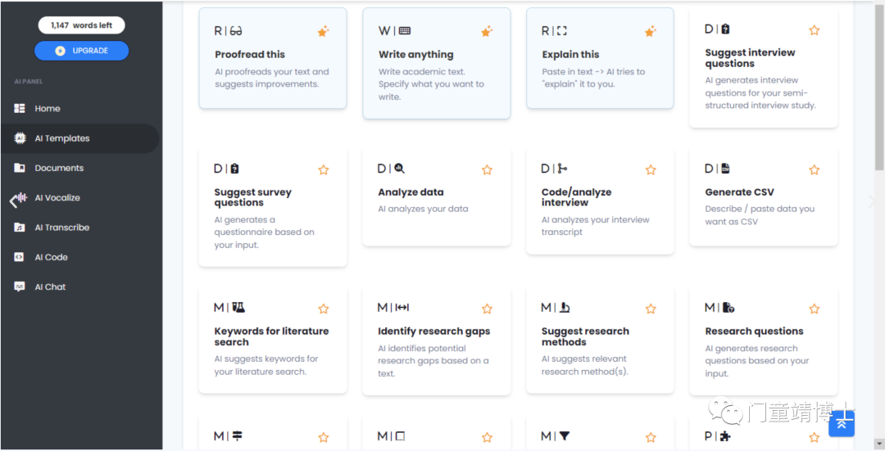Click the AI Code brackets icon
885x451 pixels.
coord(19,257)
